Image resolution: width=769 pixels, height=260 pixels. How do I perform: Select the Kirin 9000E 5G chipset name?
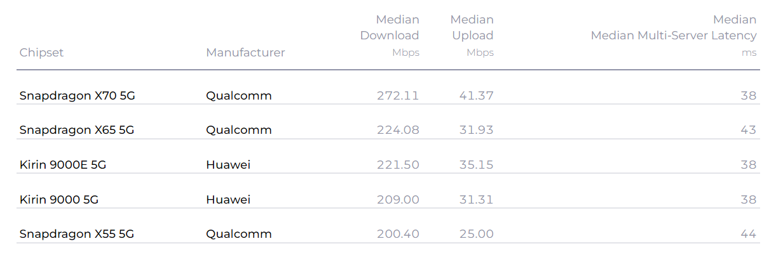[x=63, y=165]
